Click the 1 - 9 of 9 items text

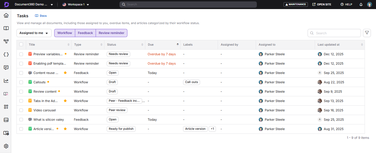pyautogui.click(x=358, y=138)
